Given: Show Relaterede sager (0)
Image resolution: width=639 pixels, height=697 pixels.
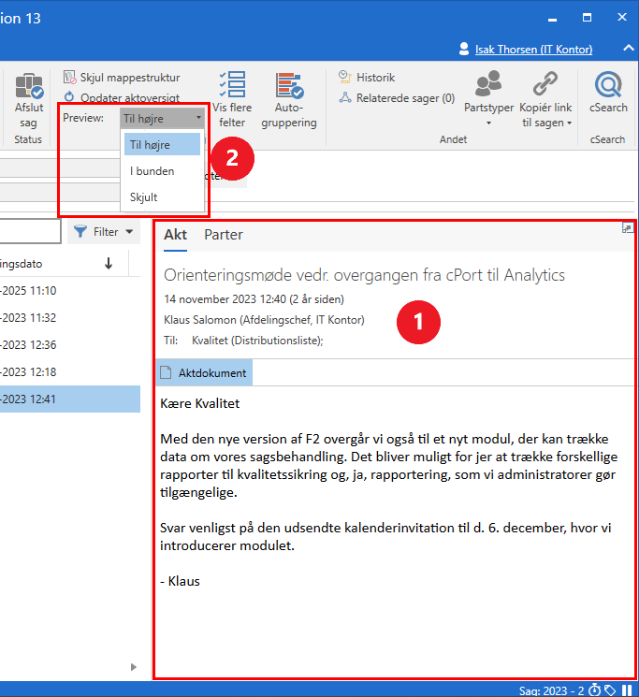Looking at the screenshot, I should [x=397, y=98].
